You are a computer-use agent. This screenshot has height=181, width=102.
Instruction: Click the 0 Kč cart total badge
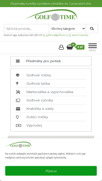[80, 47]
